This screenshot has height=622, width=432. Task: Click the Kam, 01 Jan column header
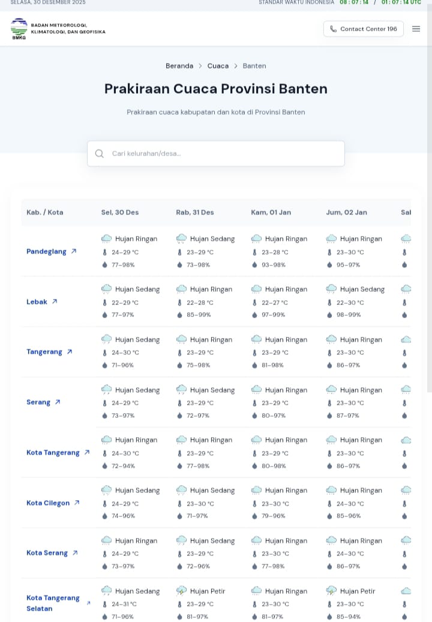[271, 213]
